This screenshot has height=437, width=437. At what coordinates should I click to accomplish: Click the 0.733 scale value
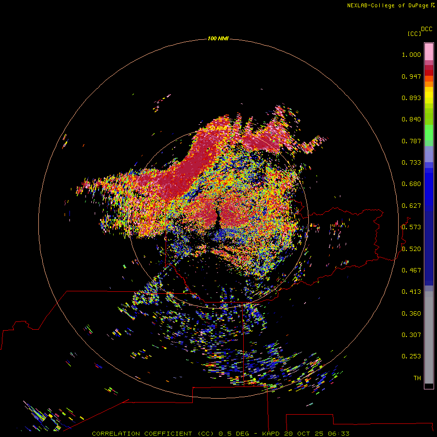point(411,163)
